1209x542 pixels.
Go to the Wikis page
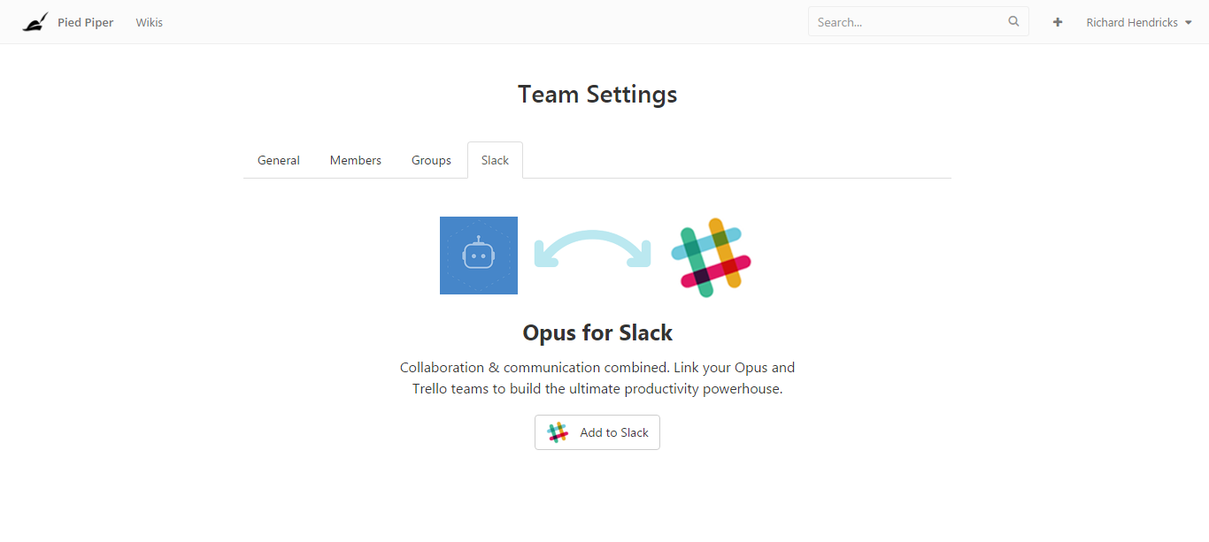coord(149,22)
